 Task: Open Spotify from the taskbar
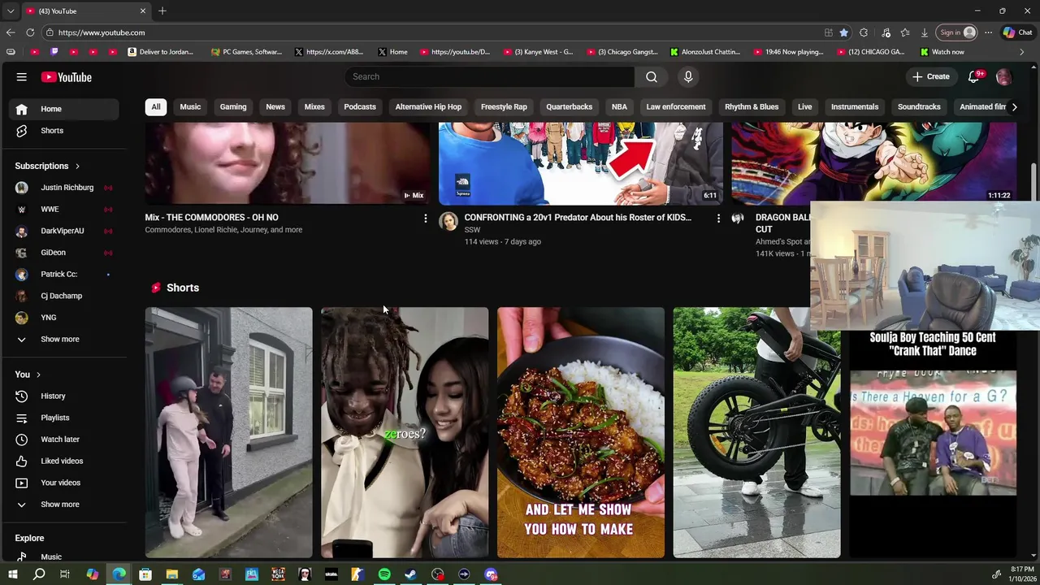(x=384, y=574)
